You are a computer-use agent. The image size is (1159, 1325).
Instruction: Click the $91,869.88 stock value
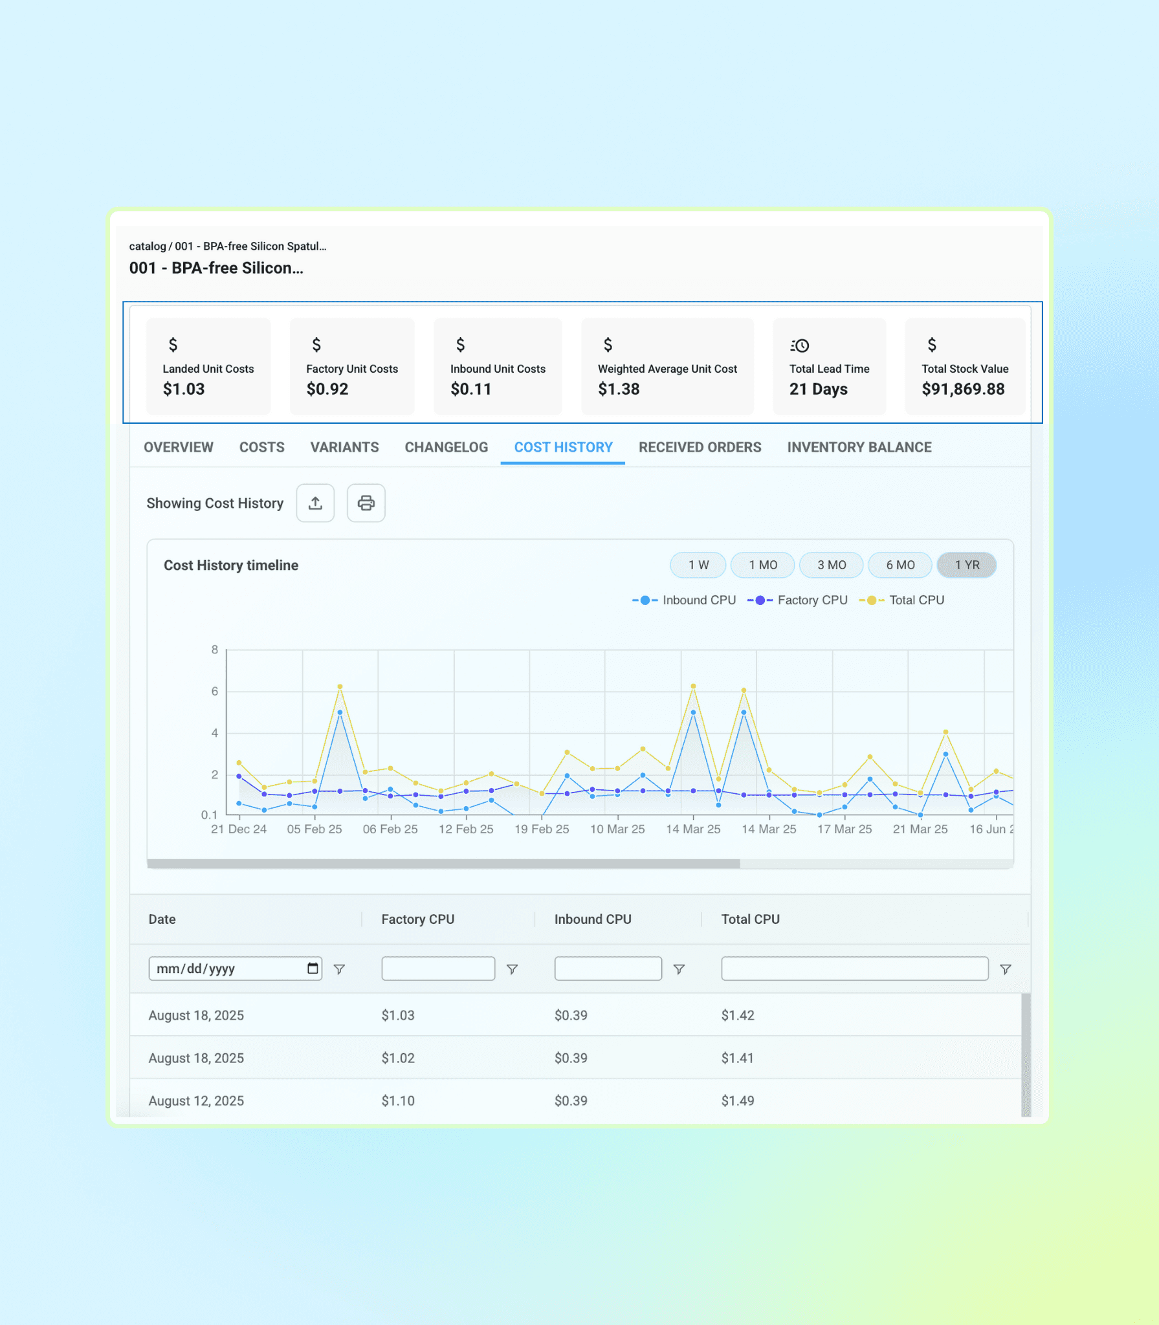(964, 389)
